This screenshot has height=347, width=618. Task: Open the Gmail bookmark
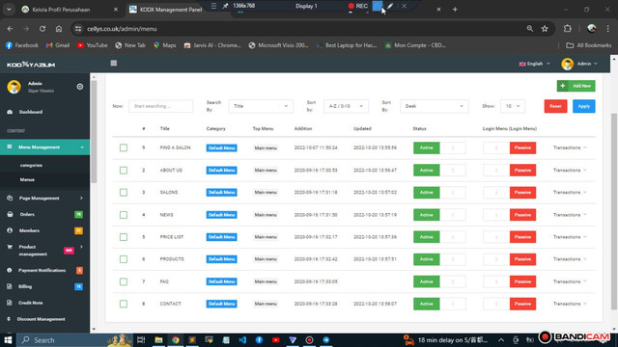pyautogui.click(x=58, y=45)
